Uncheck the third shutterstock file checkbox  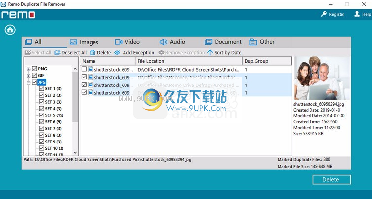84,85
